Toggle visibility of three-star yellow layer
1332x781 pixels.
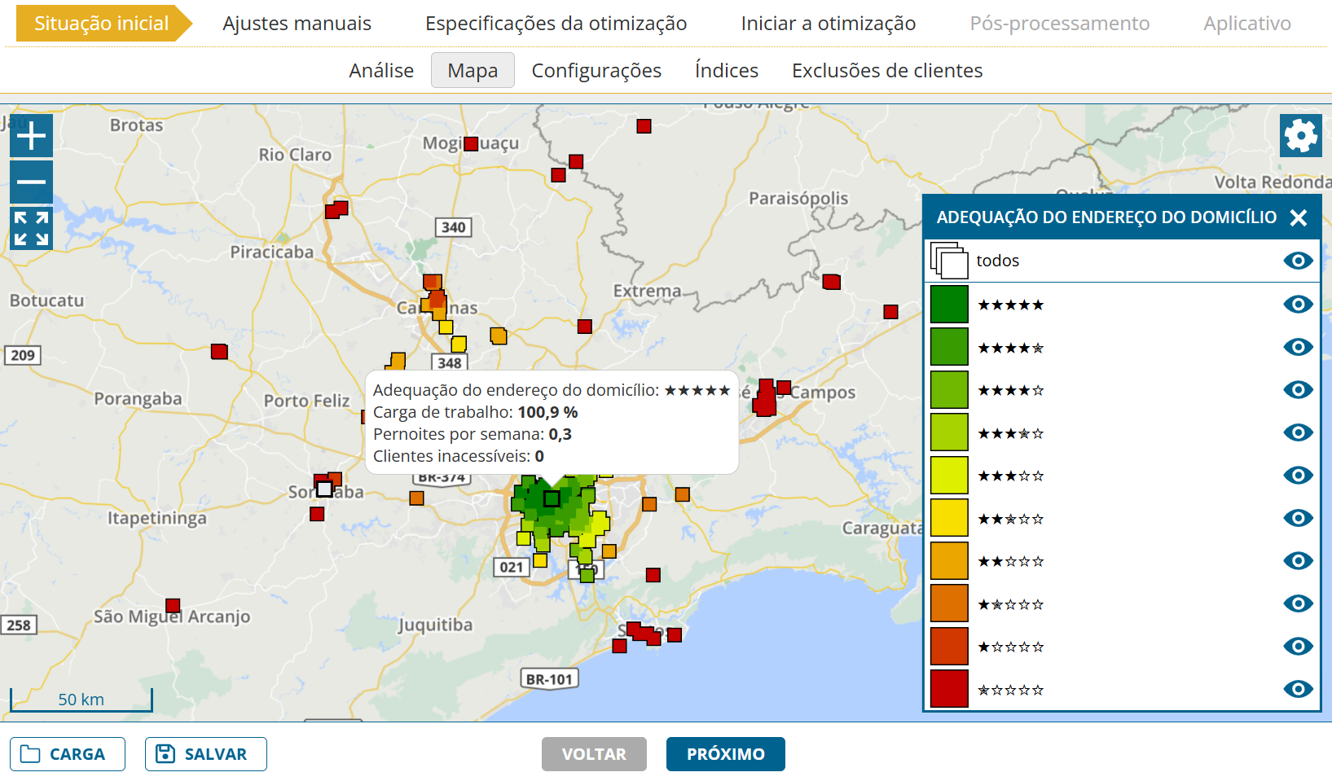pyautogui.click(x=1298, y=476)
